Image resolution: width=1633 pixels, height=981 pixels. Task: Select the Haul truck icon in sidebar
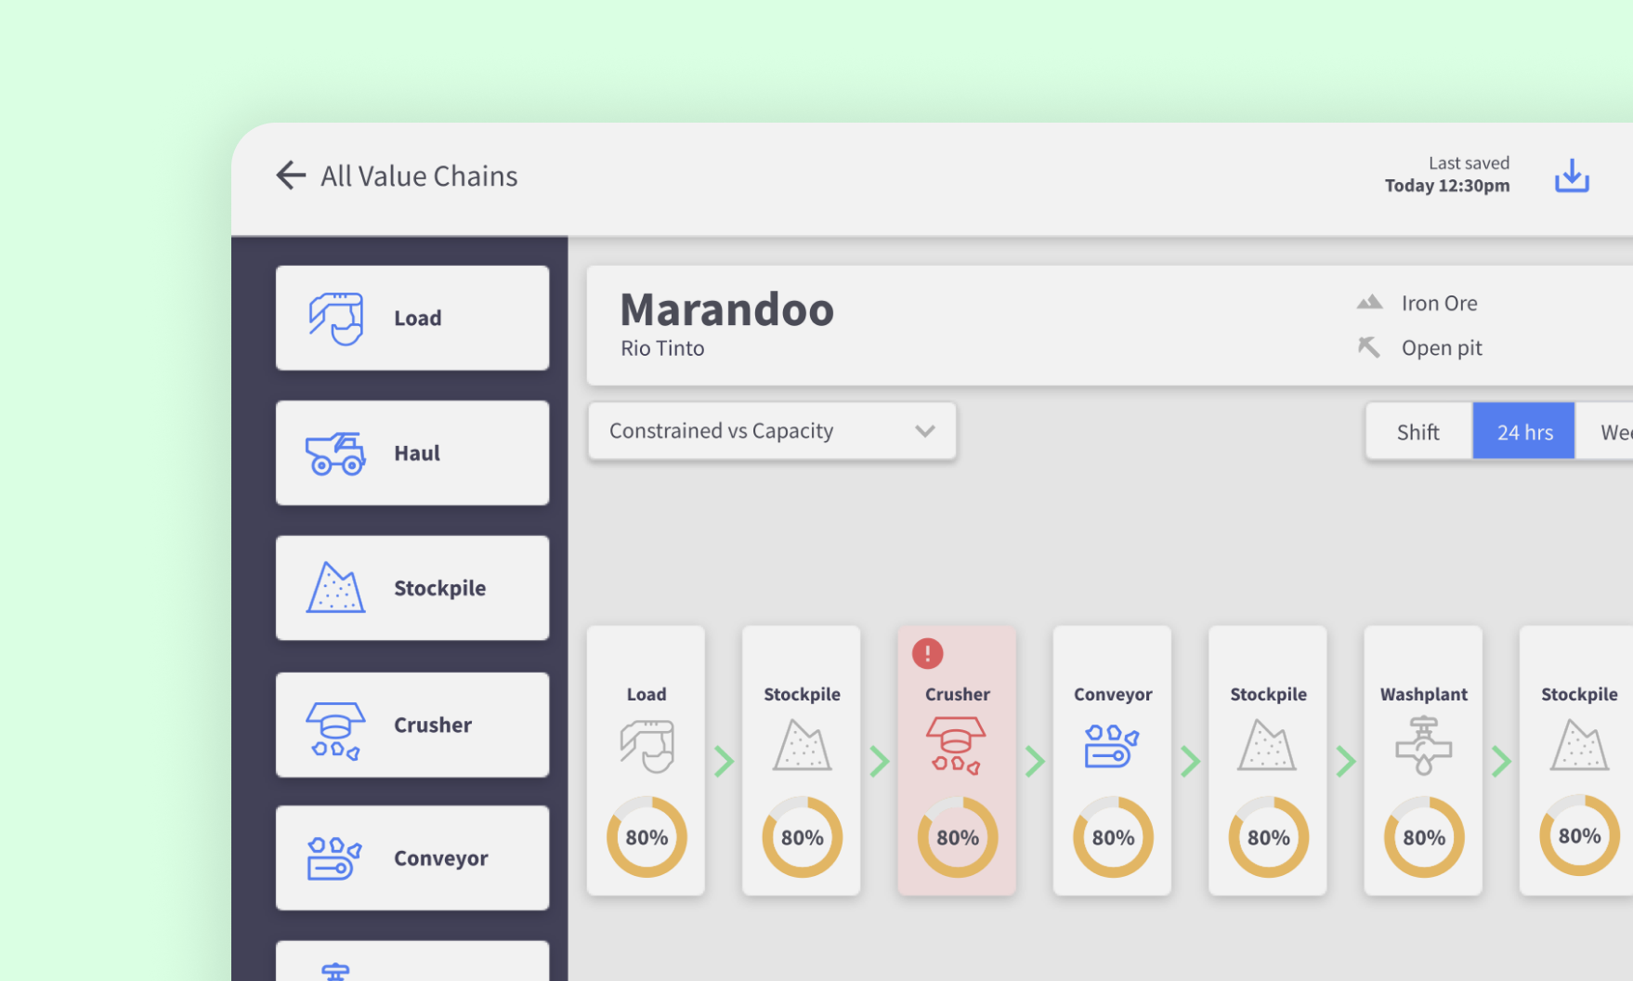click(335, 453)
